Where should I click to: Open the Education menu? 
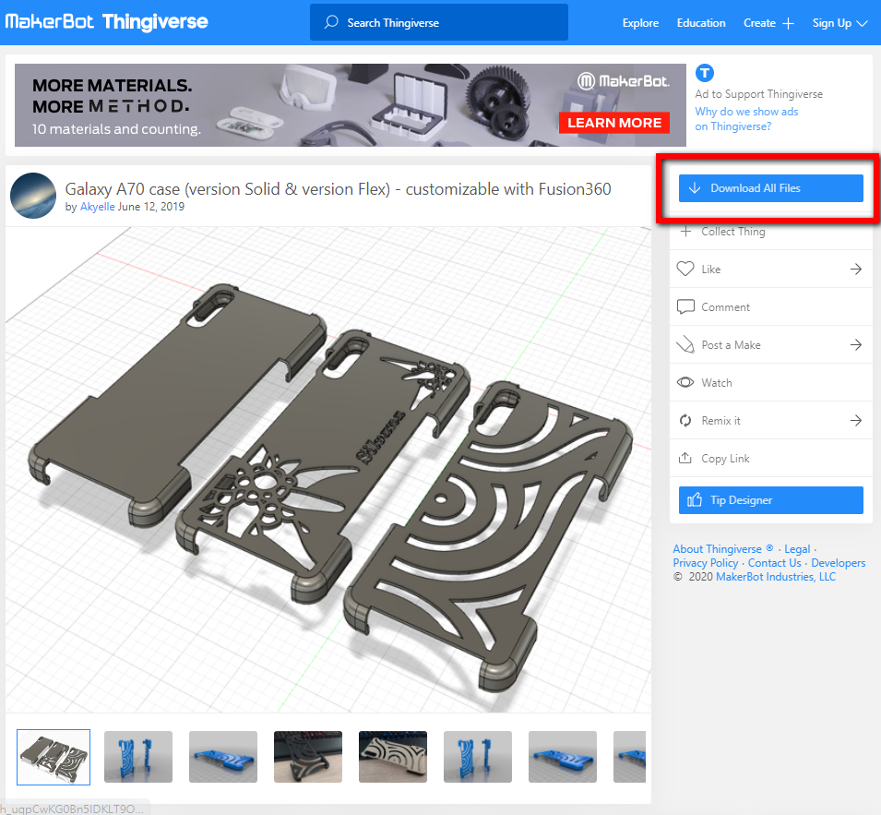[x=701, y=23]
